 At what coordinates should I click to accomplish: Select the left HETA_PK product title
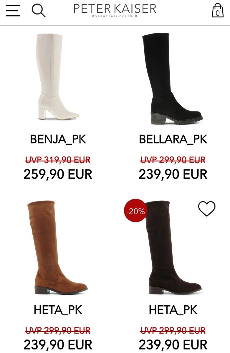coord(58,310)
